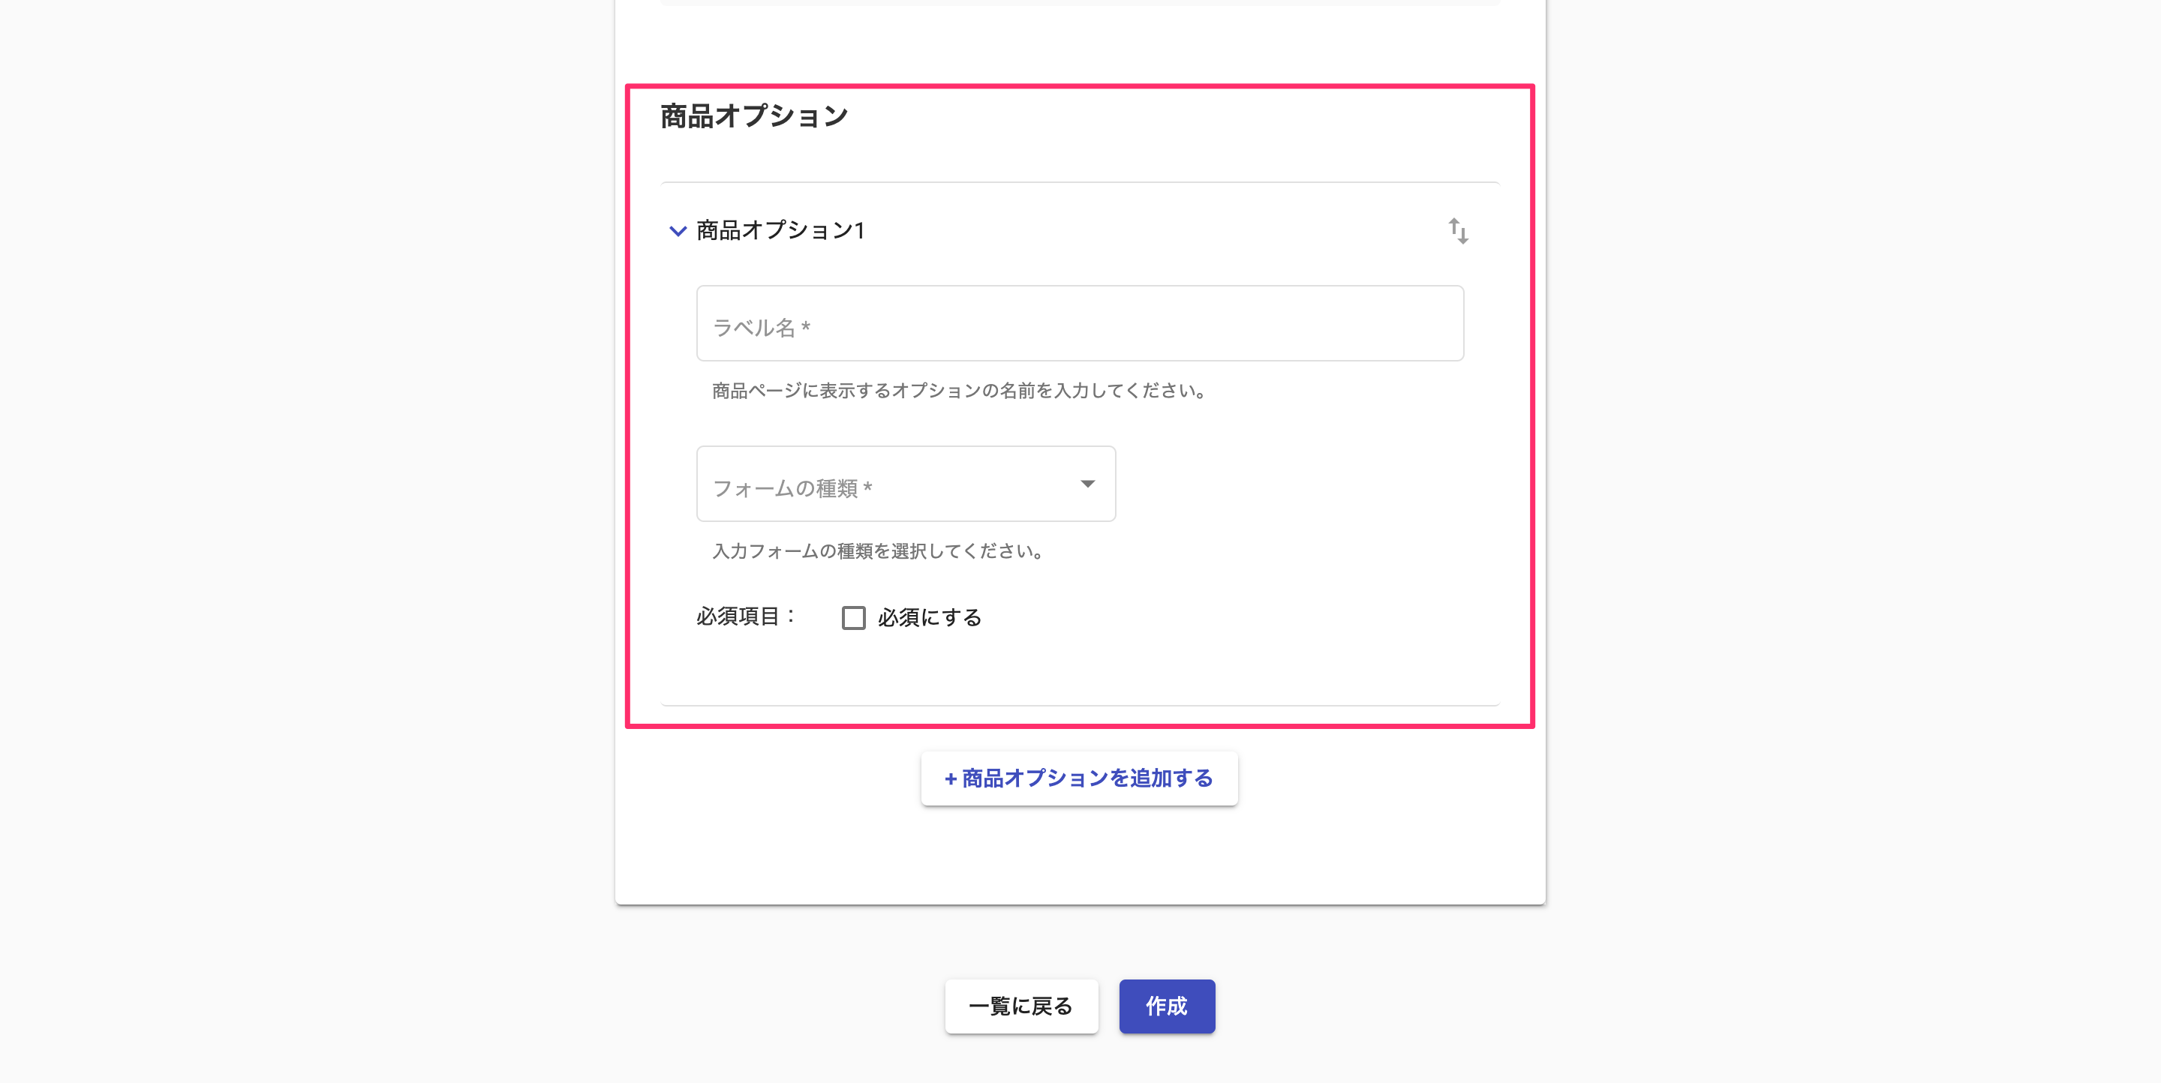This screenshot has height=1083, width=2161.
Task: Collapse the 商品オプション1 section chevron
Action: click(678, 230)
